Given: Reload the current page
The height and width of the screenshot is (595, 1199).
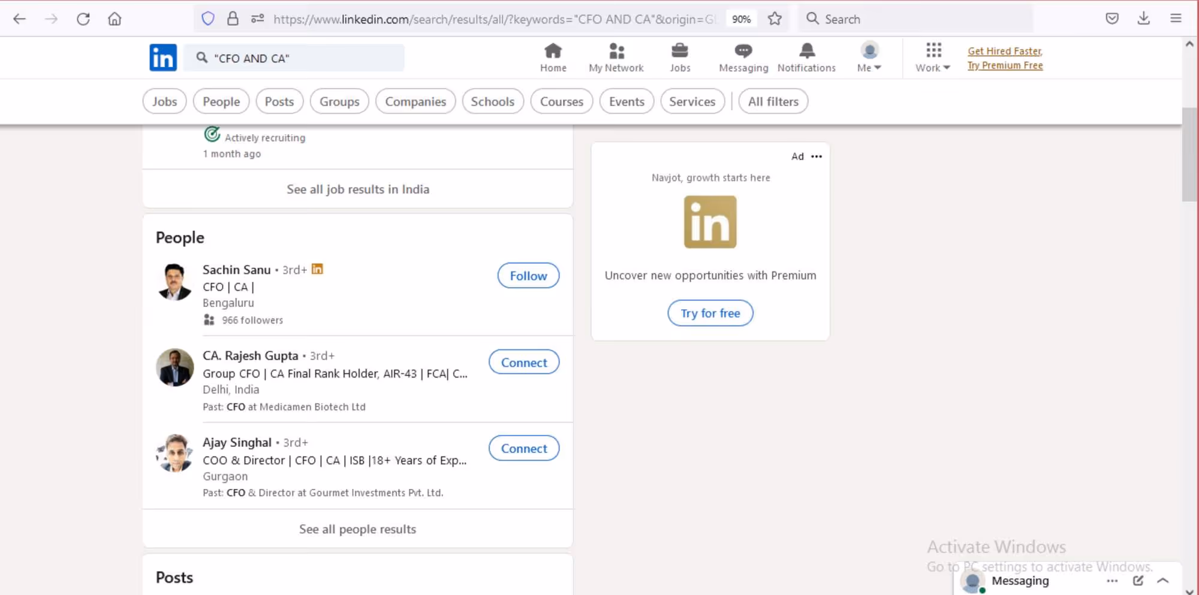Looking at the screenshot, I should pyautogui.click(x=83, y=19).
